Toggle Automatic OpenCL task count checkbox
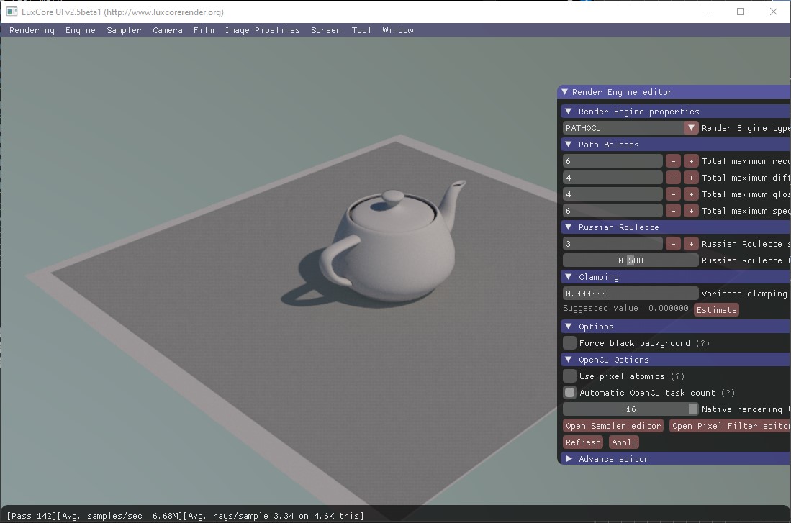Viewport: 791px width, 523px height. coord(570,393)
